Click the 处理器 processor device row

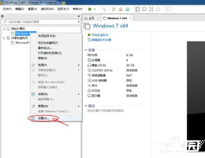click(x=112, y=60)
